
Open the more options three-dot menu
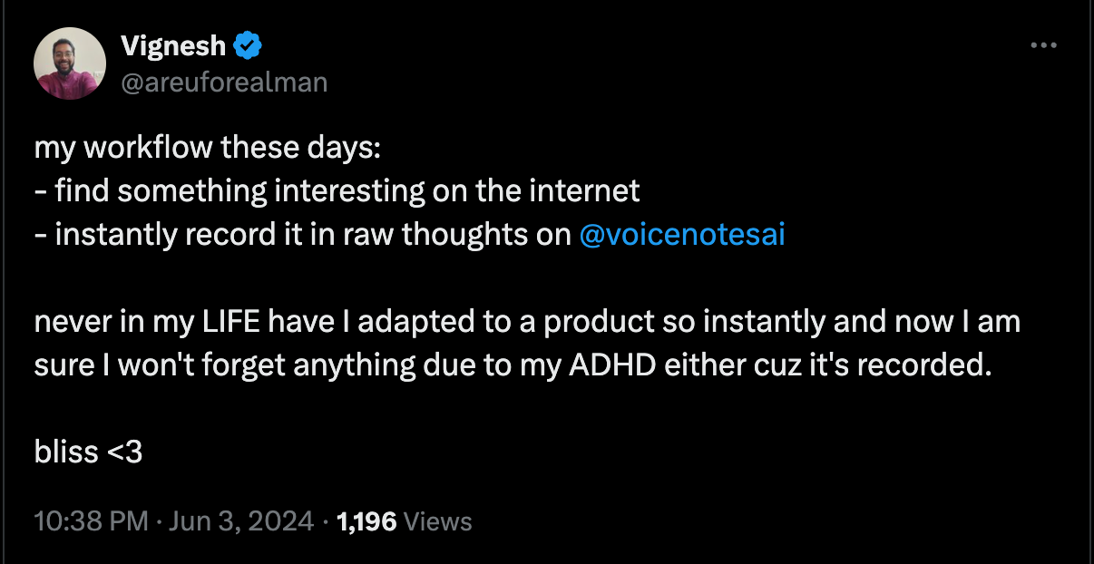(1044, 46)
